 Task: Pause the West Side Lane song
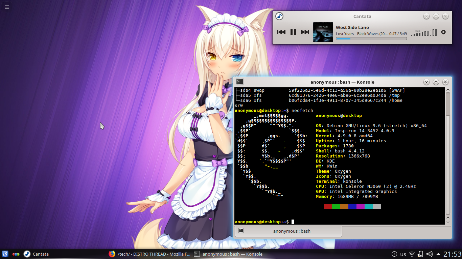point(293,32)
